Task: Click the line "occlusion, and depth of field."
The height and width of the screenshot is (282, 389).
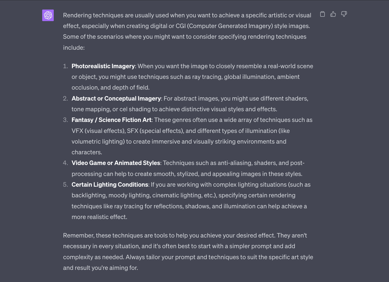Action: [110, 88]
